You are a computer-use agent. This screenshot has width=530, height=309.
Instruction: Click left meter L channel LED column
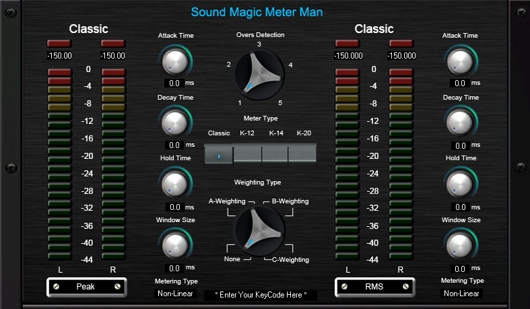[x=59, y=164]
